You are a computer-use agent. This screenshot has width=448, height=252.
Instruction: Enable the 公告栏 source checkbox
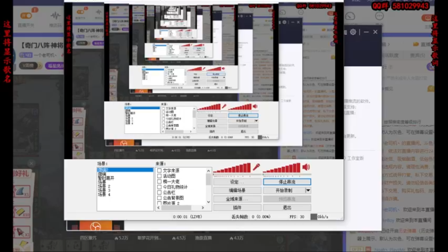(x=160, y=192)
